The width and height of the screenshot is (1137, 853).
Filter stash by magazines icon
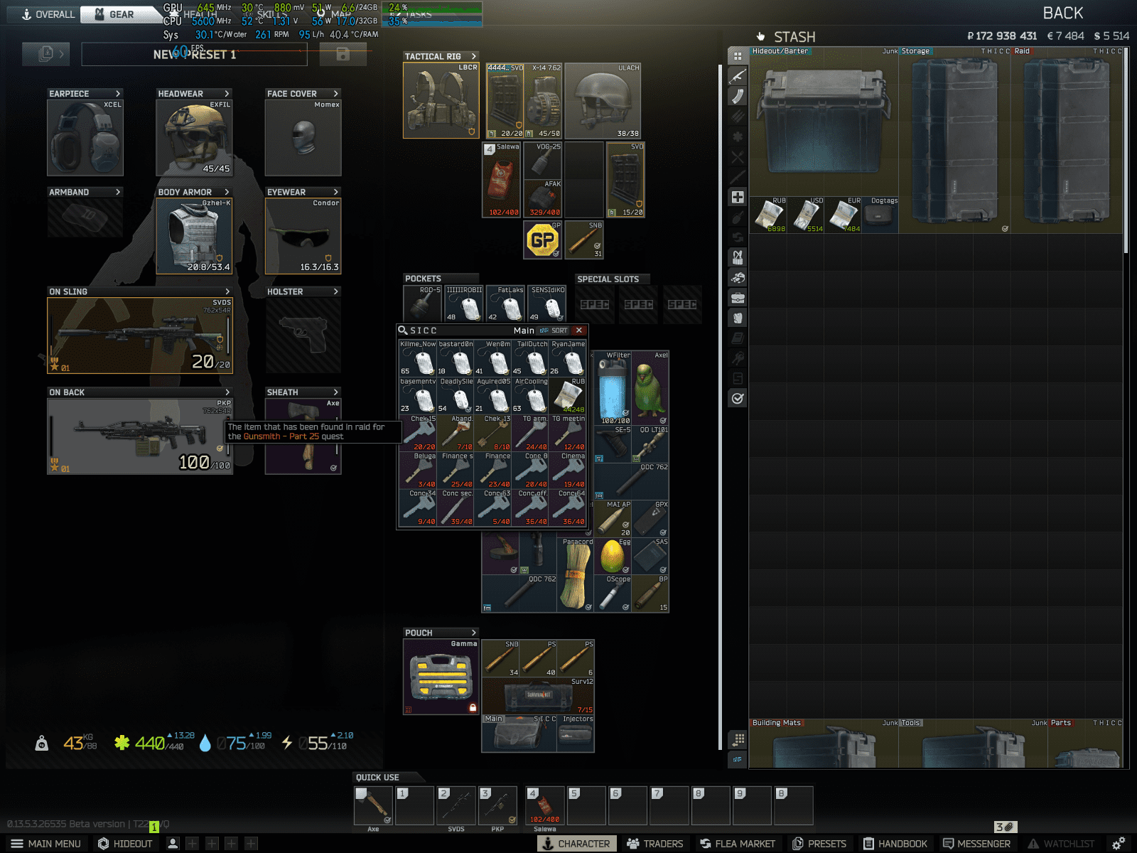[738, 96]
